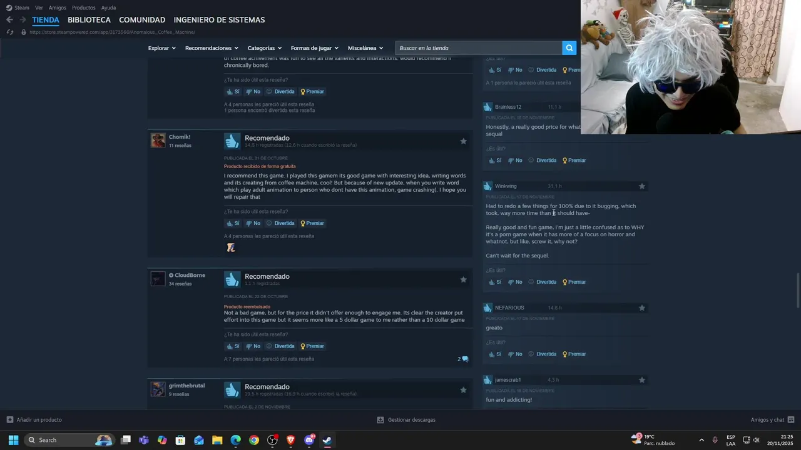
Task: Open Chomik! user avatar
Action: coord(158,140)
